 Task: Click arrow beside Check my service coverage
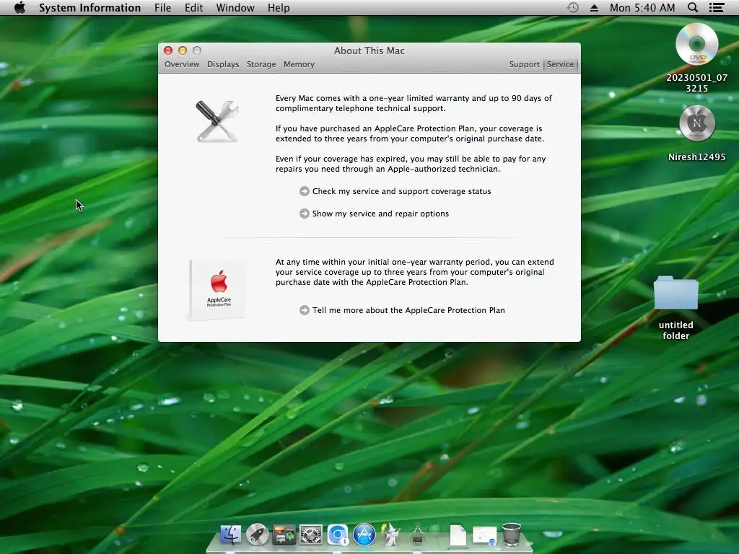(305, 191)
